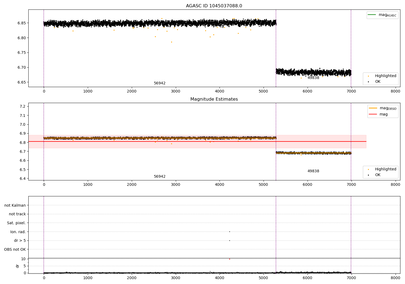Image resolution: width=405 pixels, height=284 pixels.
Task: Click the 2000 x-axis tick of the bottom plot
Action: pos(132,278)
